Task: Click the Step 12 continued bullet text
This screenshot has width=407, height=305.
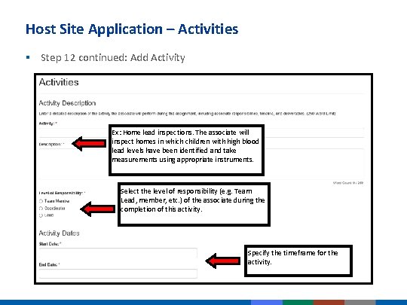Action: point(113,57)
